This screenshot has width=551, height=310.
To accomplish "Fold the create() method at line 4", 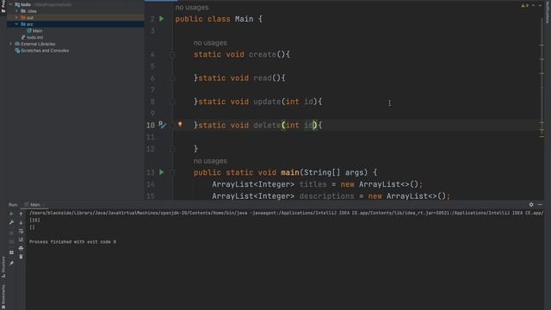I will (172, 54).
